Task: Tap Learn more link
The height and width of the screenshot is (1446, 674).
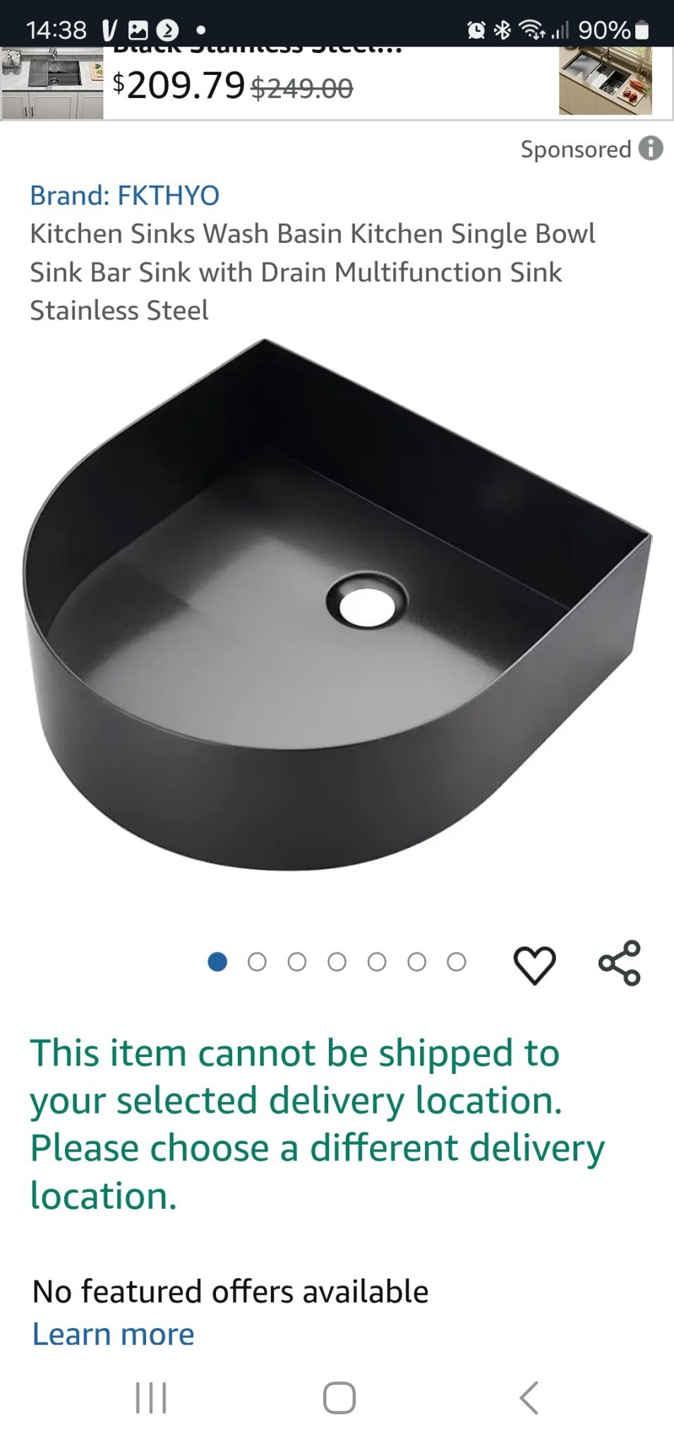Action: [x=113, y=1334]
